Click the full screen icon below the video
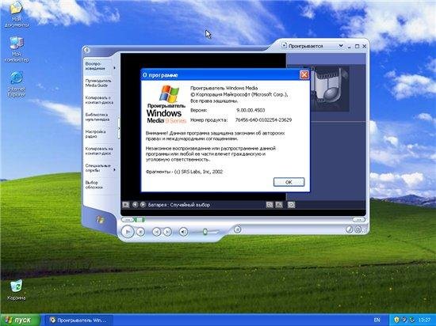Image resolution: width=436 pixels, height=326 pixels. 270,205
